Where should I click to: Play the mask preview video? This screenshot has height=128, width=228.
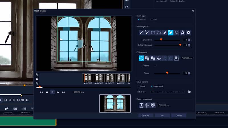pyautogui.click(x=52, y=92)
